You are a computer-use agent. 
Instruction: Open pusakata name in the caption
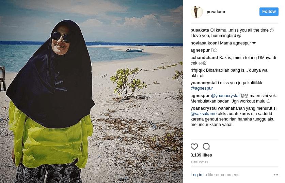(x=200, y=30)
